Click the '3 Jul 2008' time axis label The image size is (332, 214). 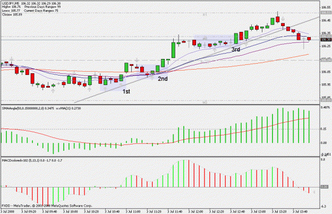(8, 211)
